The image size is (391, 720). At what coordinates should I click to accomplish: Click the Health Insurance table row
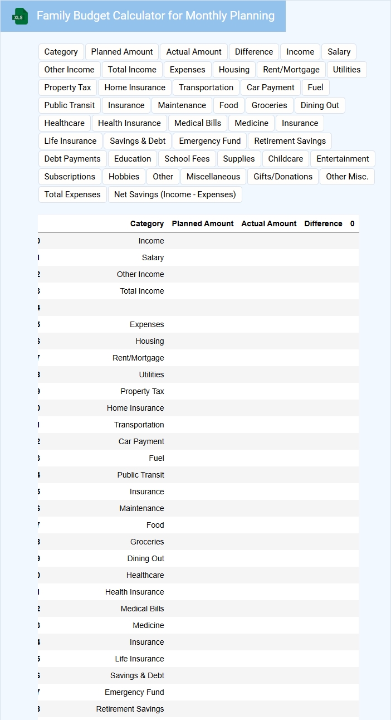click(x=134, y=592)
